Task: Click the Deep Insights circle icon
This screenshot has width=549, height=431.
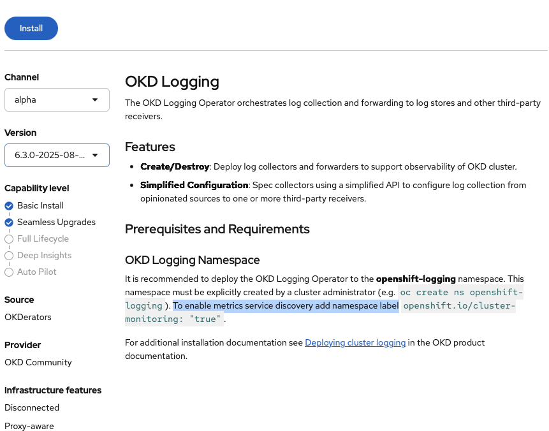Action: [x=9, y=256]
